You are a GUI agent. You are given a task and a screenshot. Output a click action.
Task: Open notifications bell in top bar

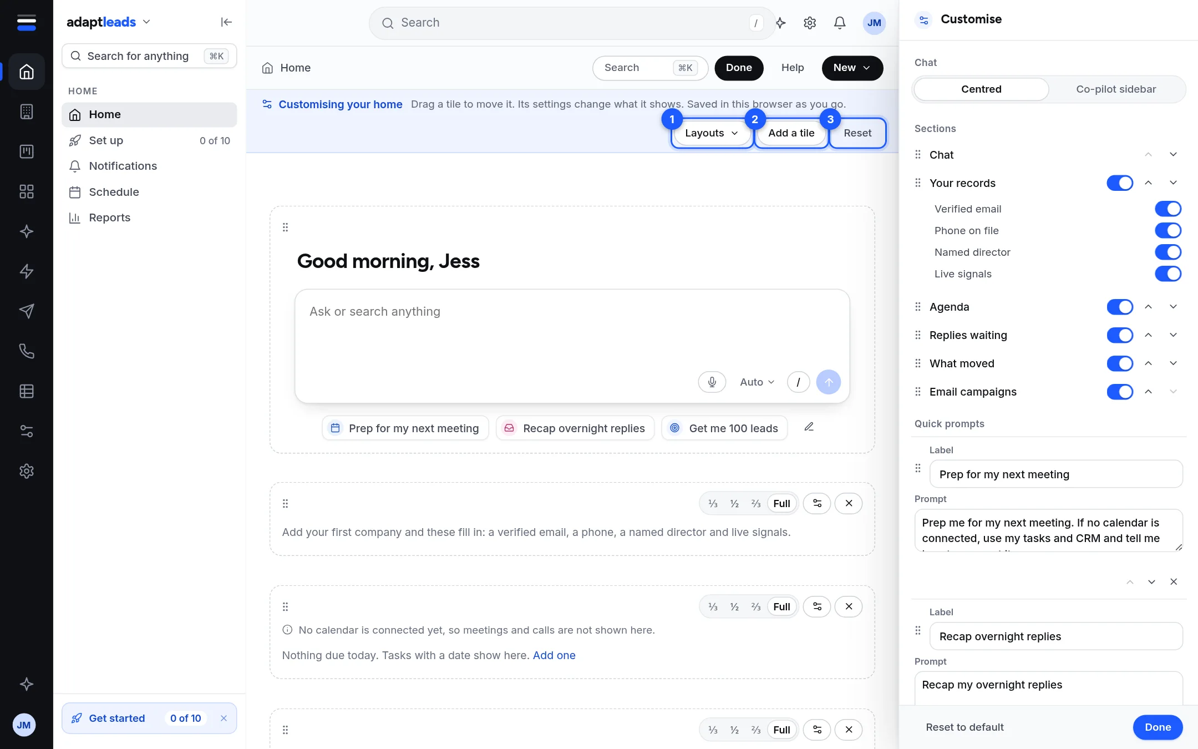tap(840, 23)
